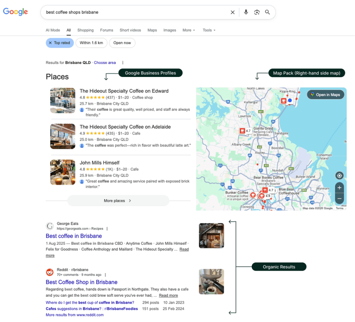Zoom out on the map

339,199
